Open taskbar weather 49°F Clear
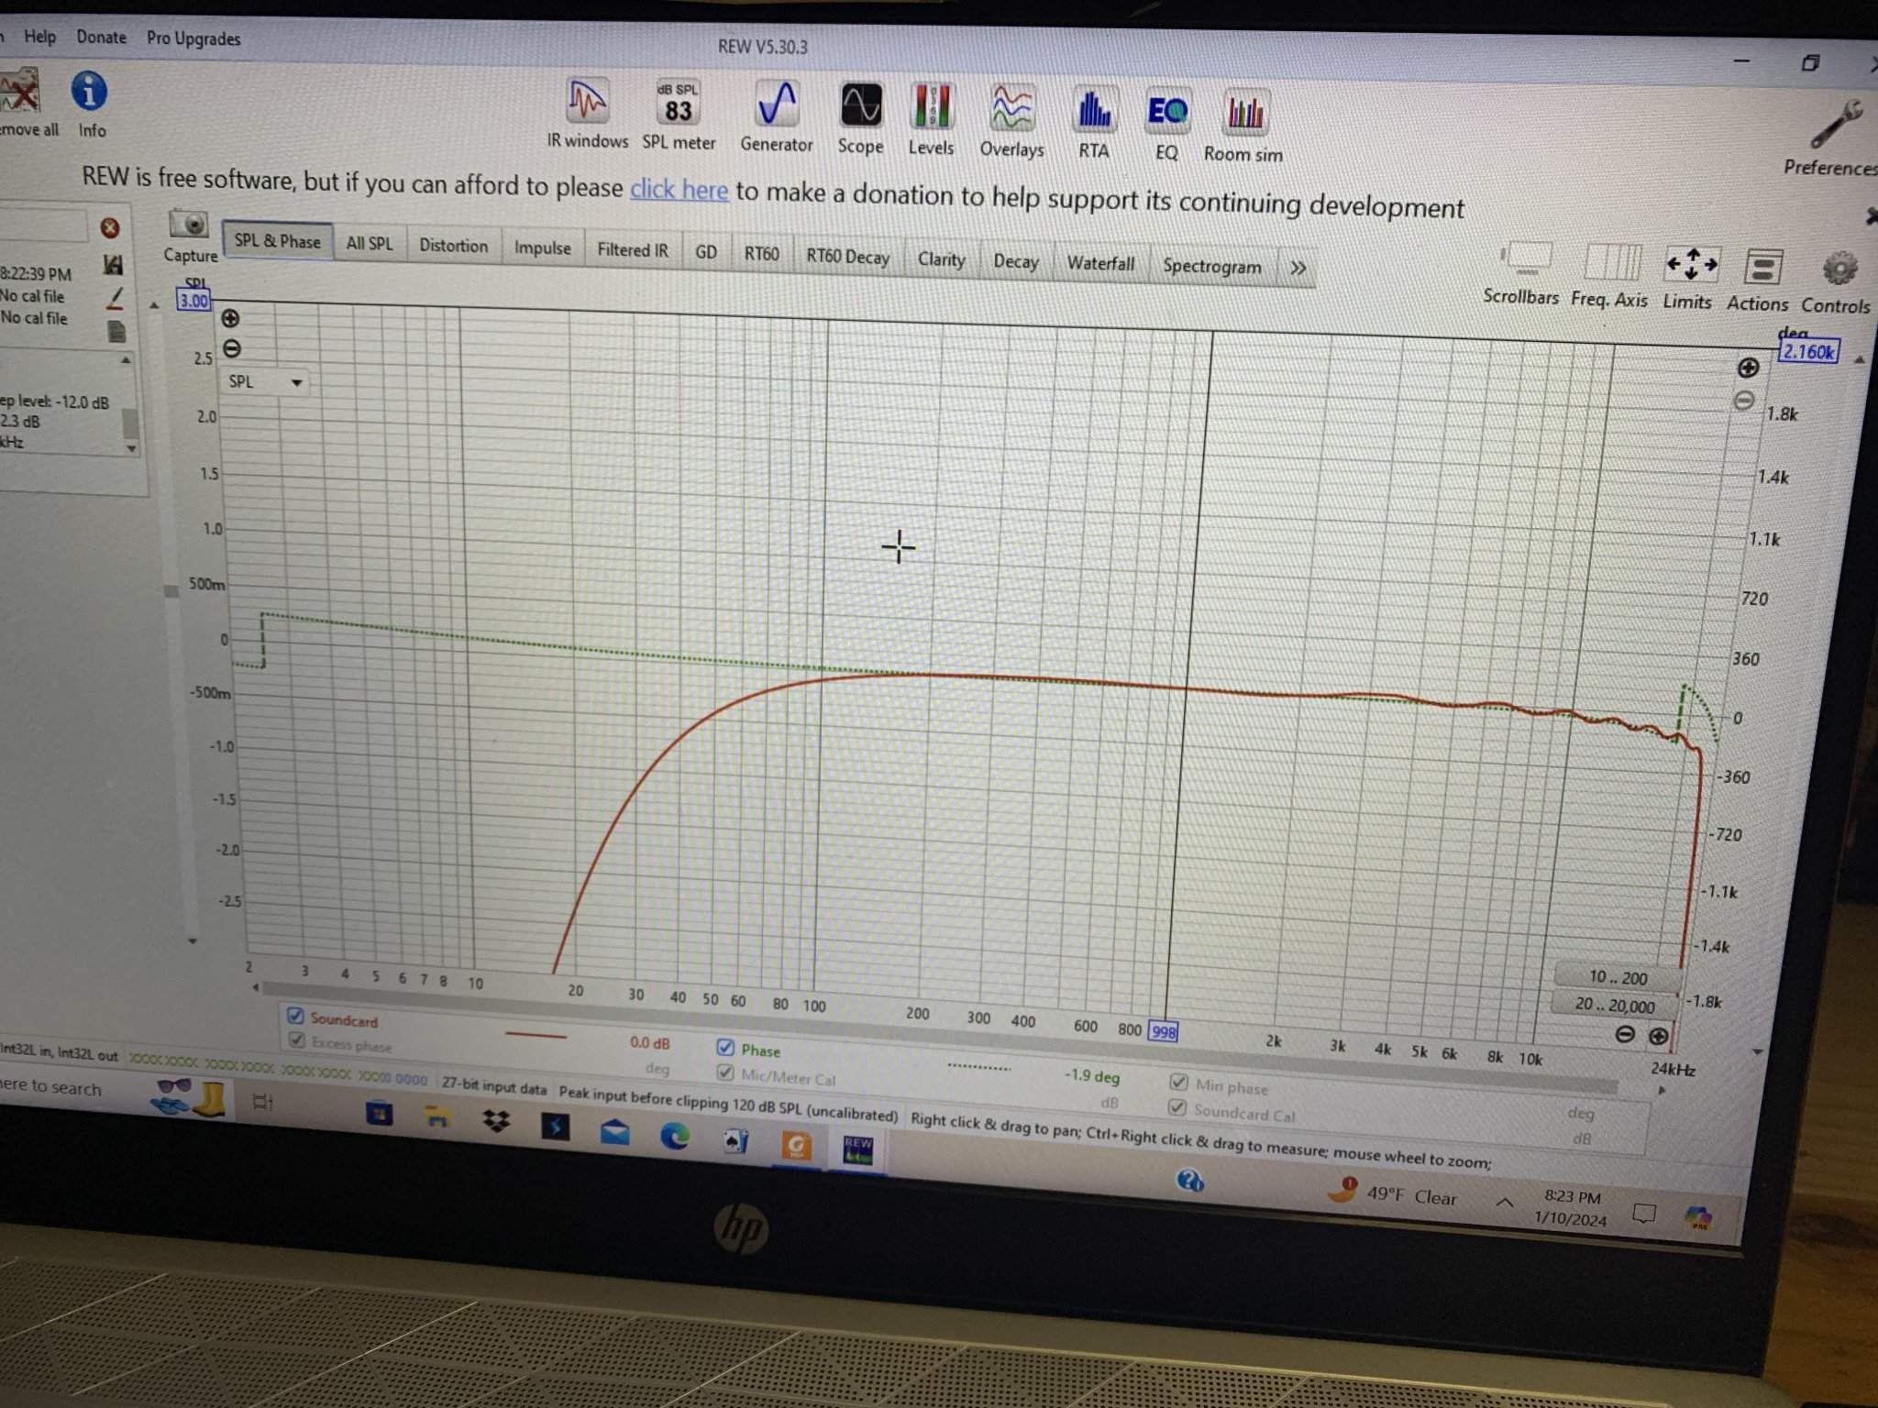The height and width of the screenshot is (1408, 1878). [x=1395, y=1194]
